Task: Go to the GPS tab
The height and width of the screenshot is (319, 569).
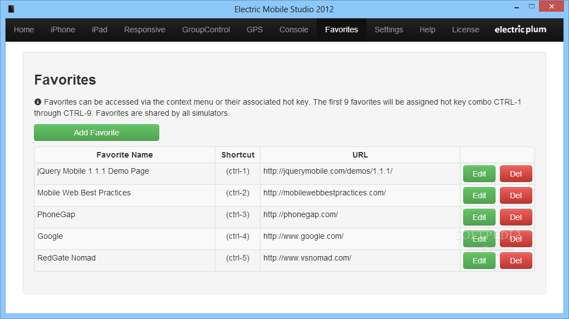Action: [x=255, y=30]
